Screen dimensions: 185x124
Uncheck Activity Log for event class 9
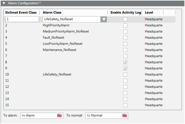coord(125,68)
